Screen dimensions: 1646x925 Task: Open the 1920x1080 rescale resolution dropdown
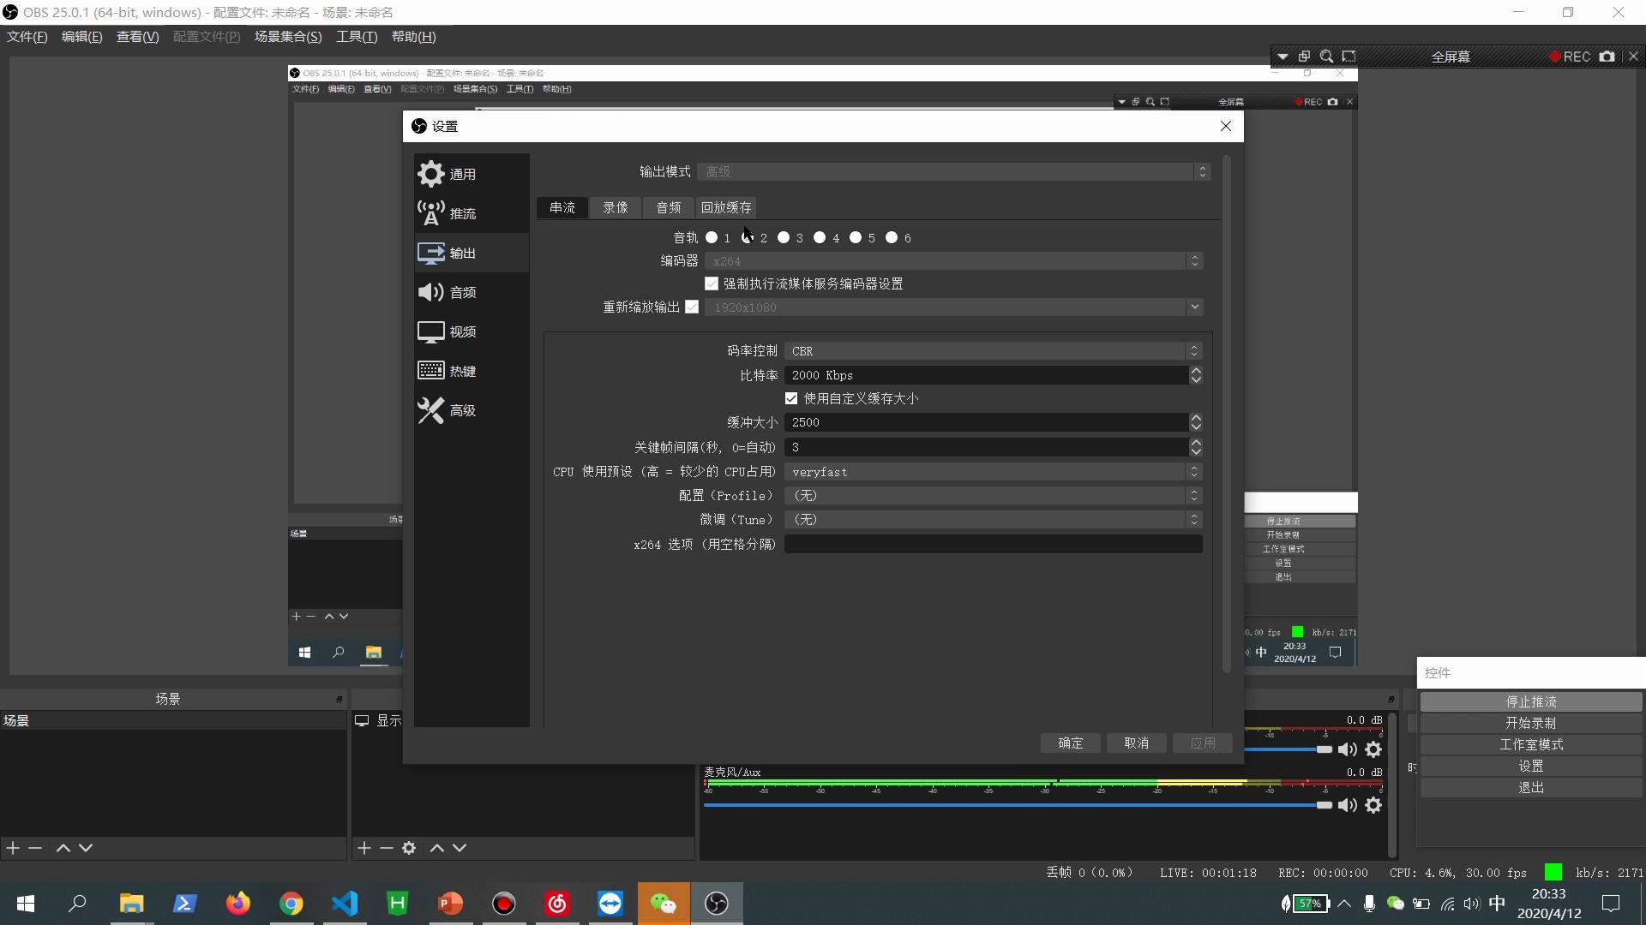click(953, 307)
